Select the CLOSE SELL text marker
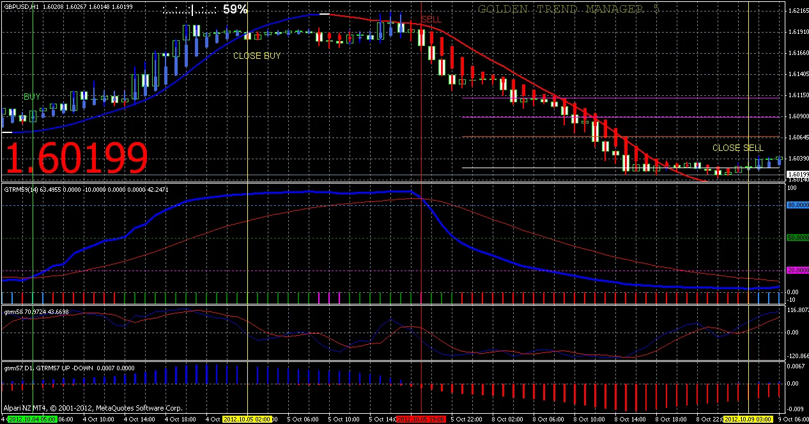Screen dimensions: 809x424 tap(737, 148)
